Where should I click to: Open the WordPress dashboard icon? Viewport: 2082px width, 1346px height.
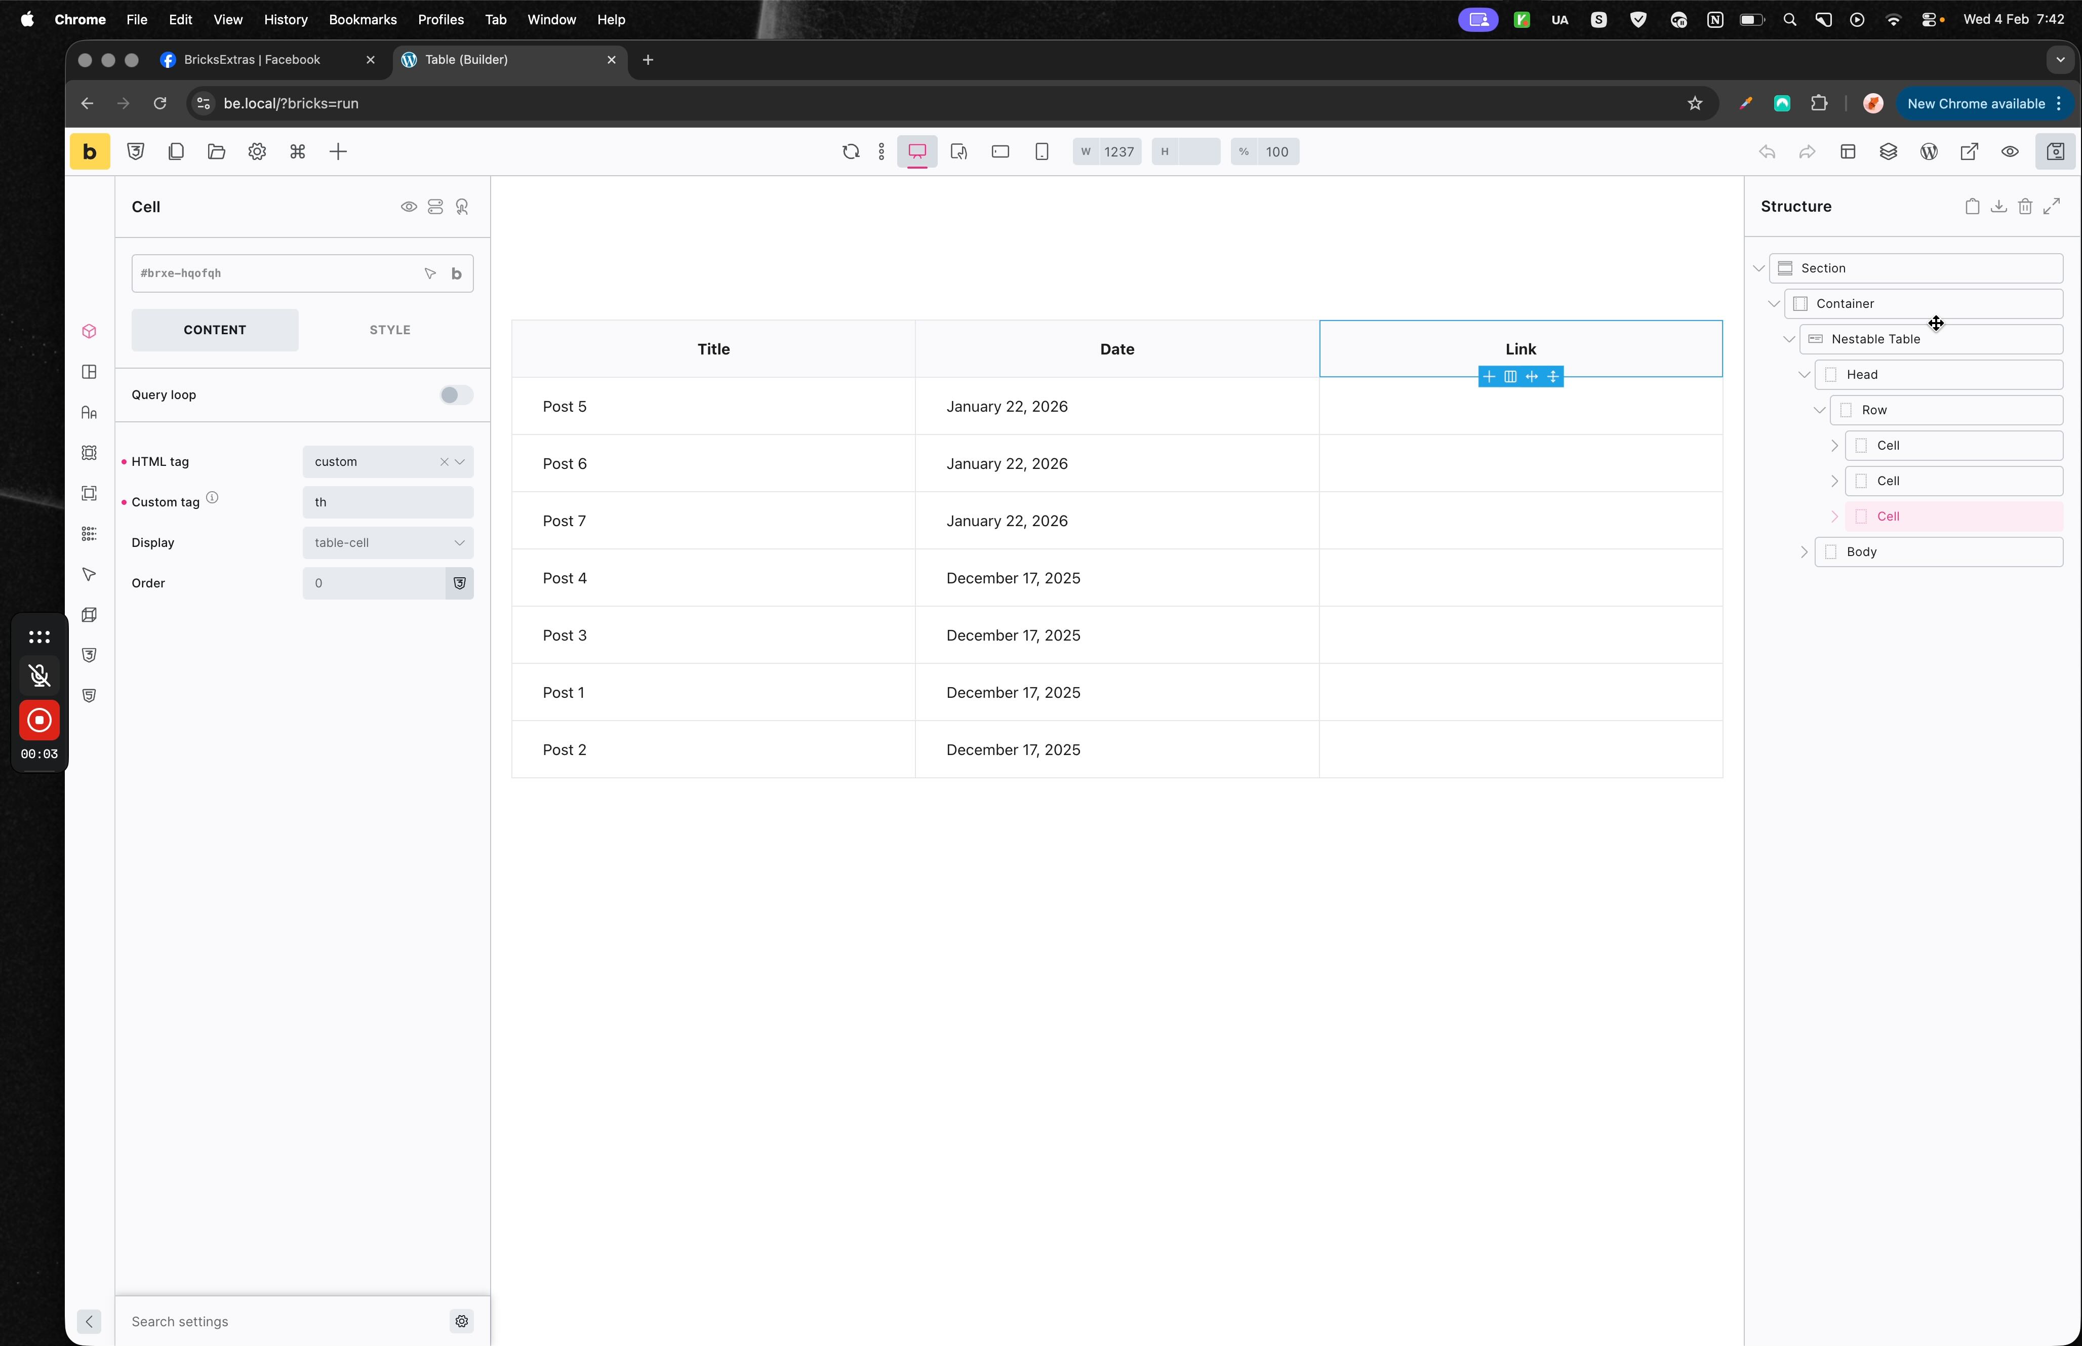pyautogui.click(x=1929, y=151)
